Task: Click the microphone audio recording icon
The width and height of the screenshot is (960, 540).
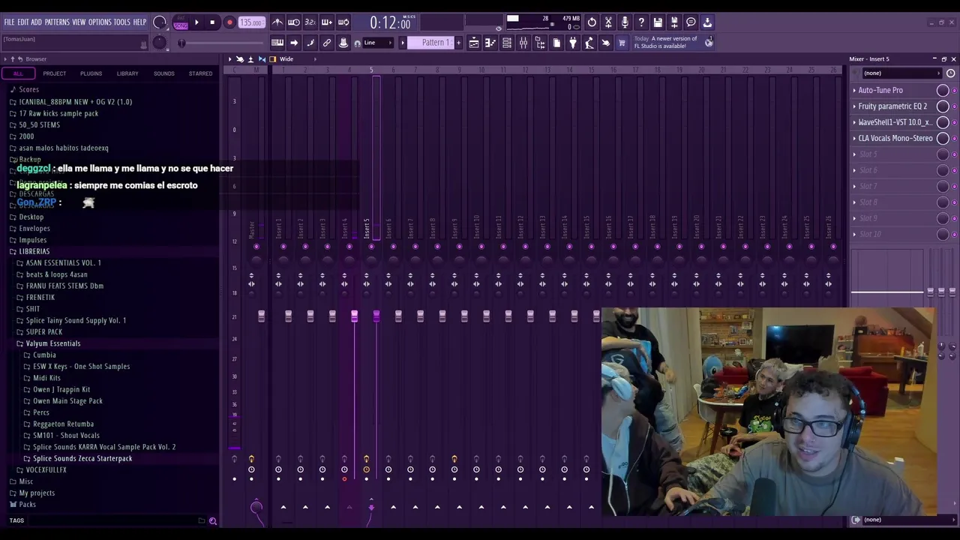Action: tap(625, 22)
